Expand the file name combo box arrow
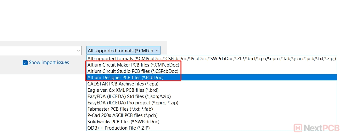Image resolution: width=348 pixels, height=140 pixels. point(78,50)
